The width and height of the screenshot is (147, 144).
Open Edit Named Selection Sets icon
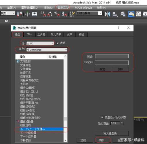[x=72, y=14]
